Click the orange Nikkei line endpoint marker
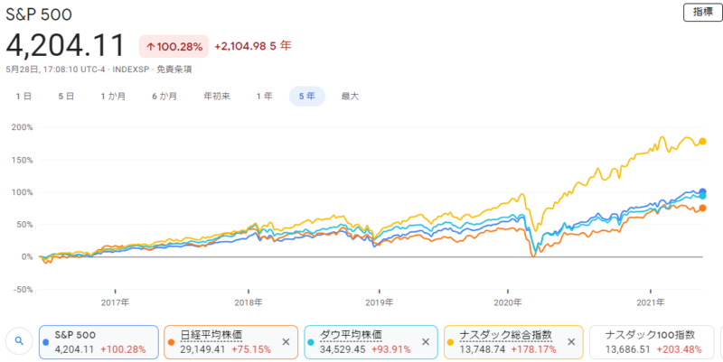The width and height of the screenshot is (723, 362). [703, 209]
